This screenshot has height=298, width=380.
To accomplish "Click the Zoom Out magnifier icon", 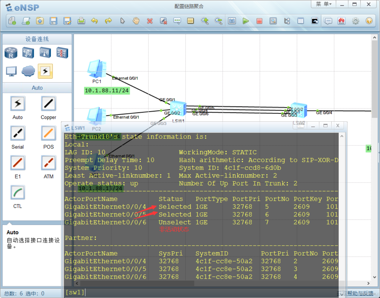I will tap(218, 21).
